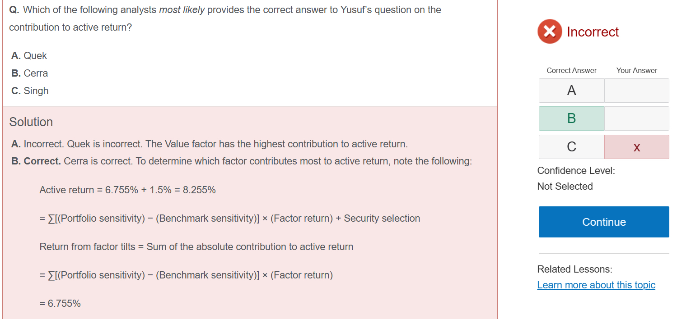
Task: Click the Confidence Level label
Action: tap(576, 171)
